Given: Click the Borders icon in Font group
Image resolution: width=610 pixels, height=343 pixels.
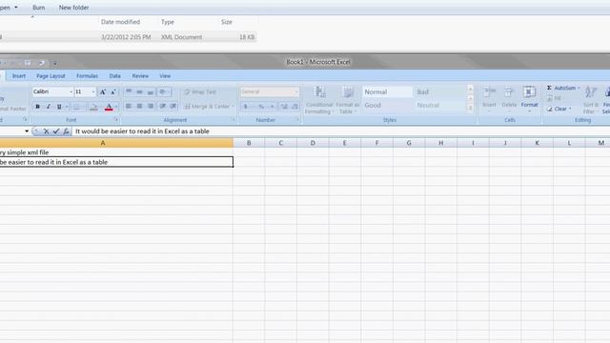Looking at the screenshot, I should pyautogui.click(x=77, y=107).
